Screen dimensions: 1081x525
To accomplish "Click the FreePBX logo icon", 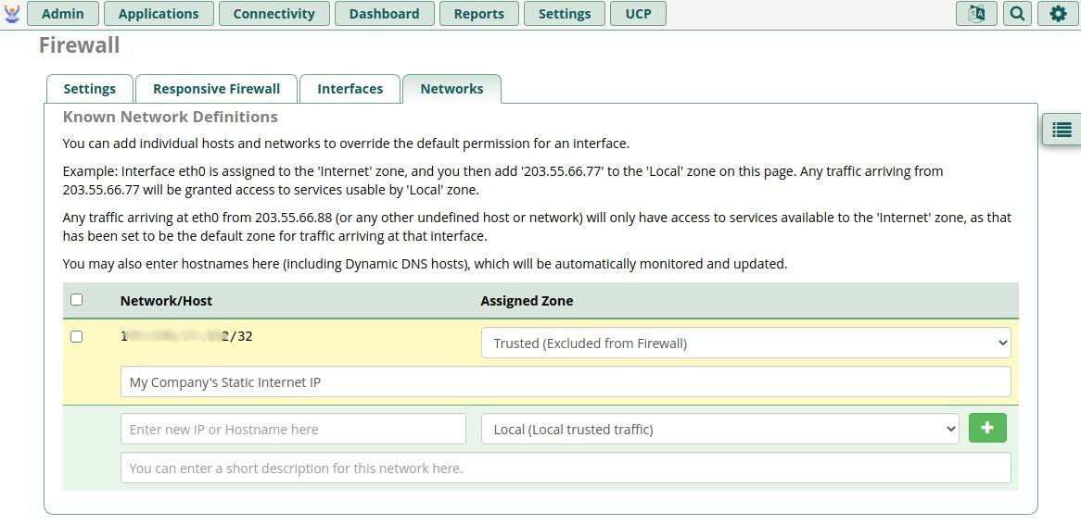I will click(x=12, y=14).
